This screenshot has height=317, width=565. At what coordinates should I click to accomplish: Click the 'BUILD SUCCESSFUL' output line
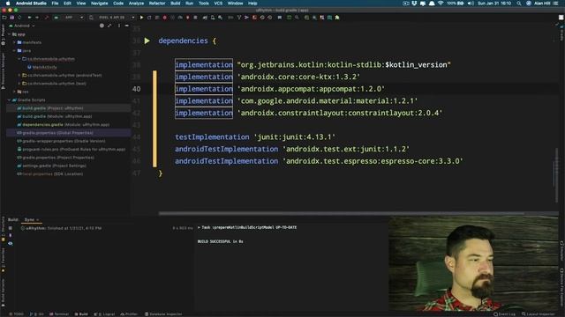pos(220,241)
